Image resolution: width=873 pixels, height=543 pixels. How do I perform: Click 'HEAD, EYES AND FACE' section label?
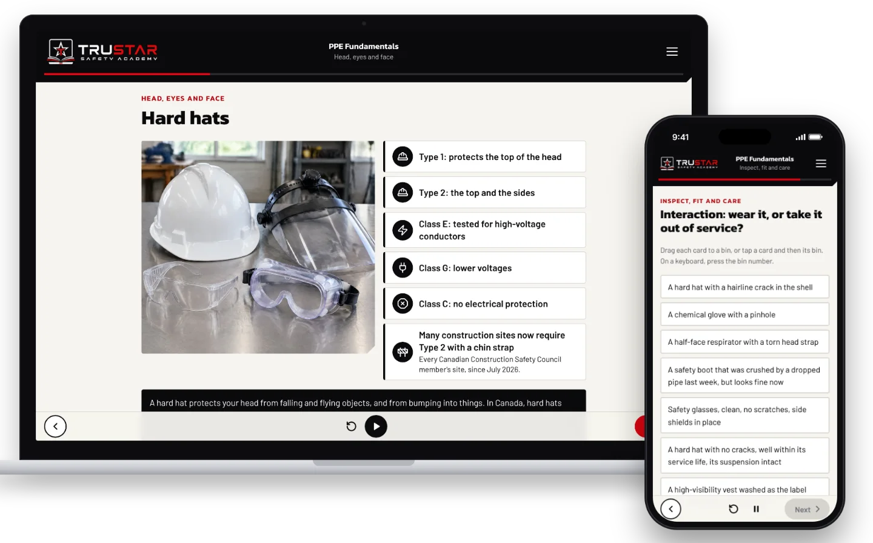pos(183,98)
